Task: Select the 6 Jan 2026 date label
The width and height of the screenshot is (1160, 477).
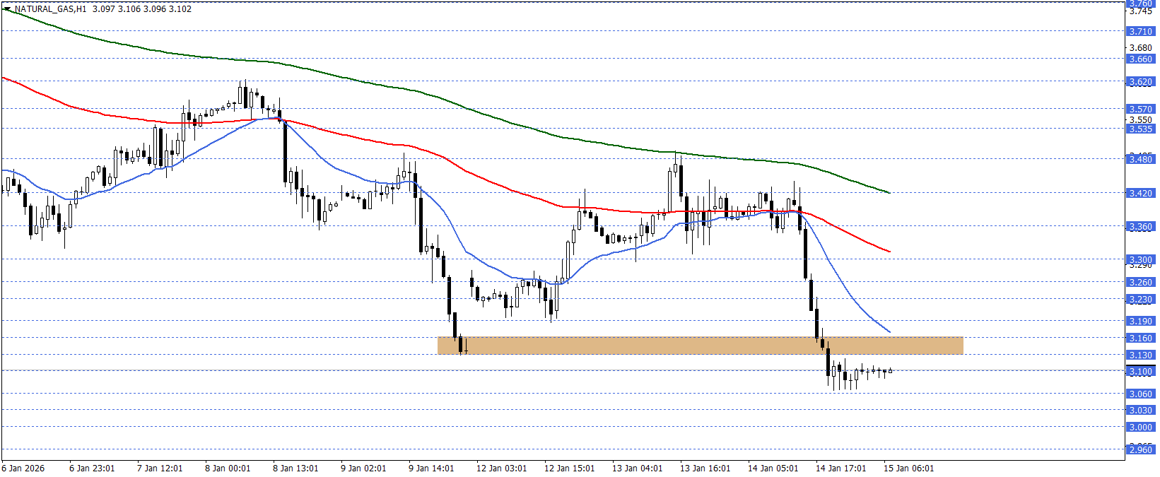Action: tap(23, 469)
